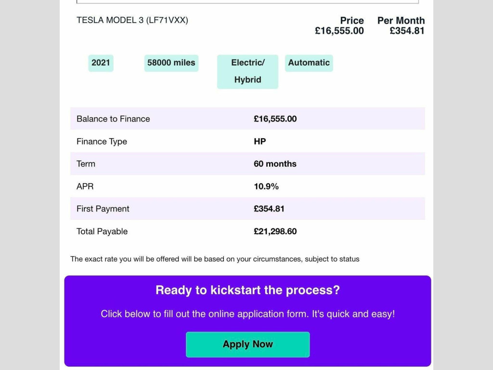
Task: Click the £16,555.00 price under Price heading
Action: (339, 31)
